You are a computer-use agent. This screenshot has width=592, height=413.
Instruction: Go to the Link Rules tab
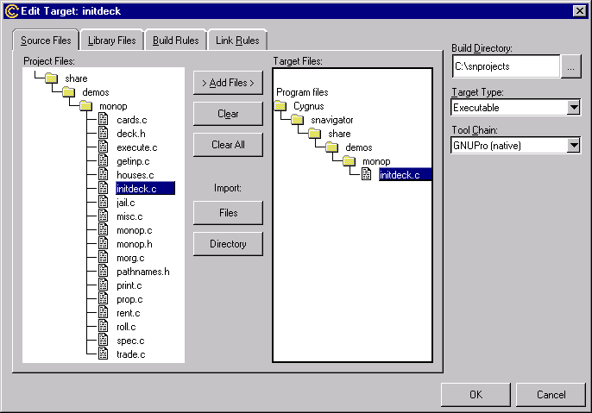[236, 41]
